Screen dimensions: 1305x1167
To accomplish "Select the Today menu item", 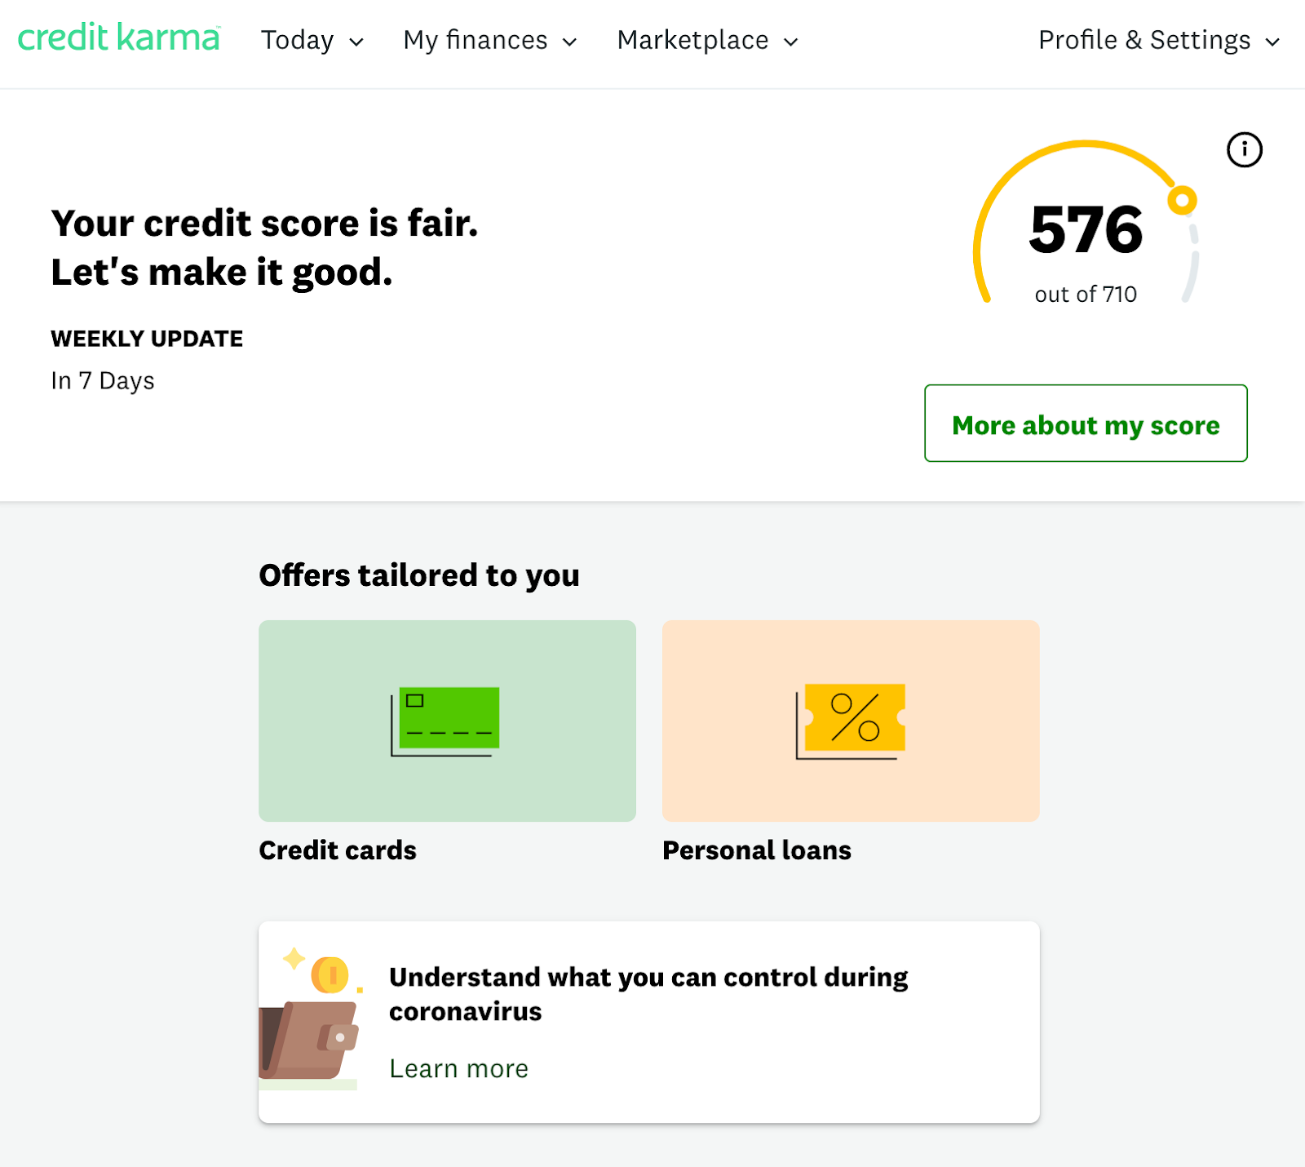I will 298,40.
